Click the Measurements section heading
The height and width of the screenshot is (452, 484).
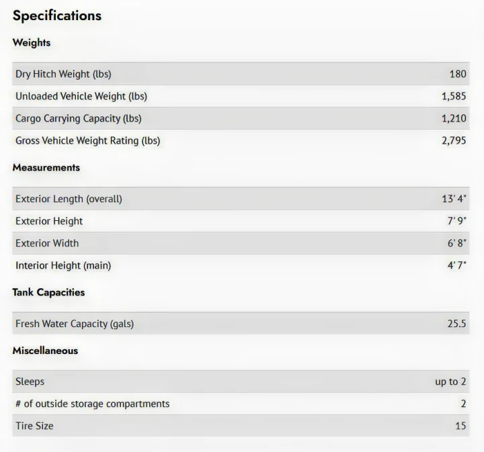(x=46, y=167)
